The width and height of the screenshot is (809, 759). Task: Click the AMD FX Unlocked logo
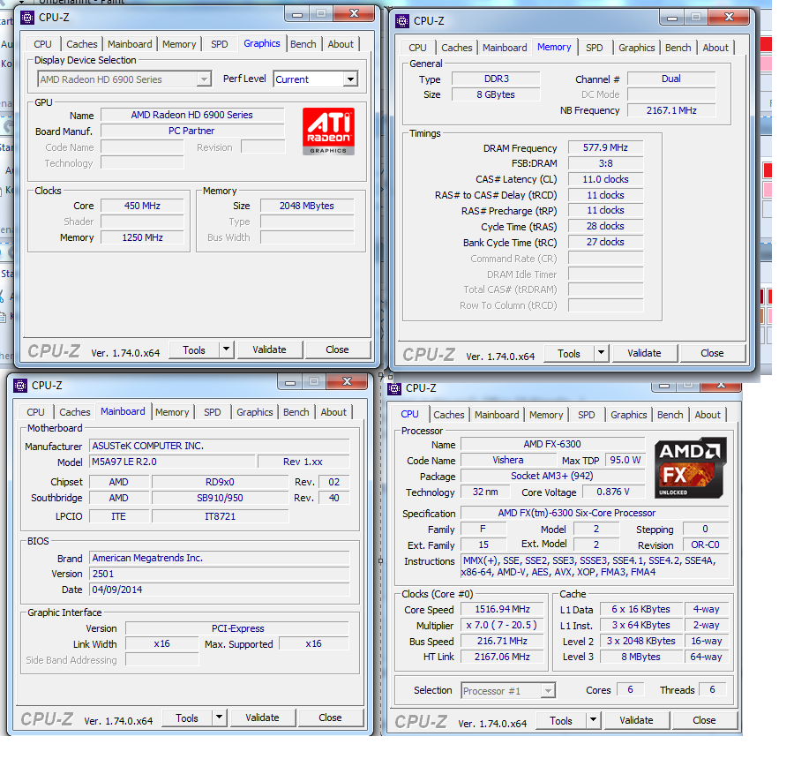(690, 464)
